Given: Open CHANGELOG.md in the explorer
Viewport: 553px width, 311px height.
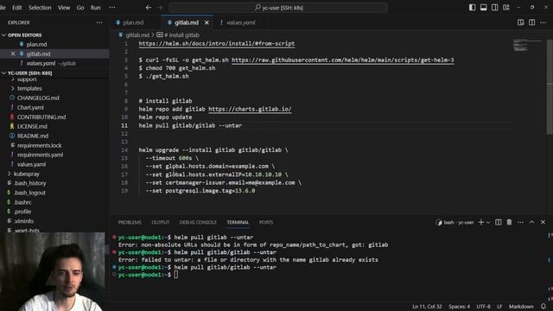Looking at the screenshot, I should pyautogui.click(x=38, y=98).
